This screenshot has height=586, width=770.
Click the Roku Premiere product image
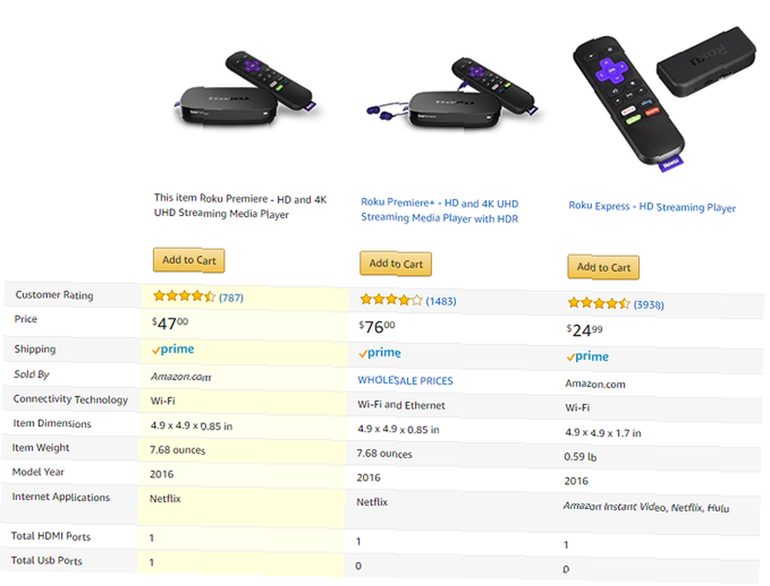(x=246, y=88)
